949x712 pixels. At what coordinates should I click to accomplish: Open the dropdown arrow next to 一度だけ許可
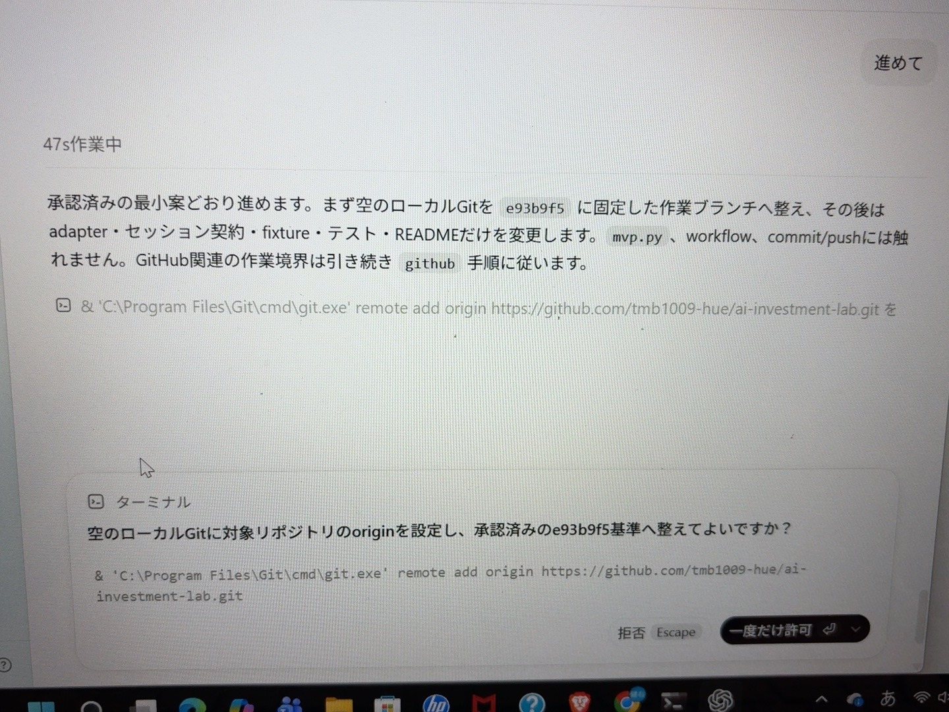tap(856, 629)
